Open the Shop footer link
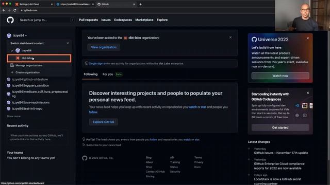Viewport: 330px width, 185px height. [x=149, y=167]
